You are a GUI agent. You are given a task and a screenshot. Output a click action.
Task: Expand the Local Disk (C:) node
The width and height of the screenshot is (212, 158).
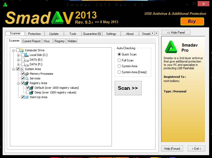point(18,55)
